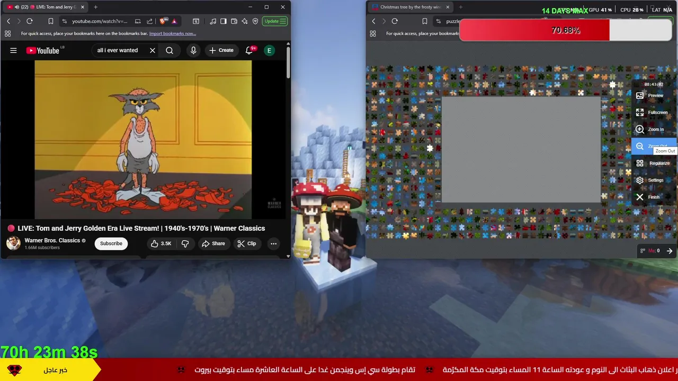This screenshot has width=678, height=381.
Task: Click Clip button under video
Action: (x=247, y=243)
